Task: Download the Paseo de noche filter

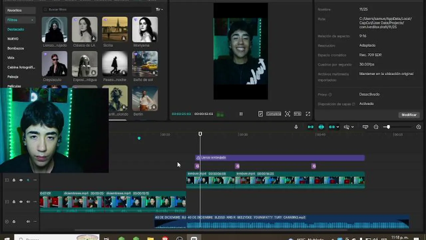Action: click(124, 73)
